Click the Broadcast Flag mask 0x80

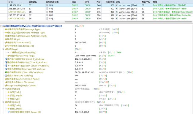pos(119,53)
